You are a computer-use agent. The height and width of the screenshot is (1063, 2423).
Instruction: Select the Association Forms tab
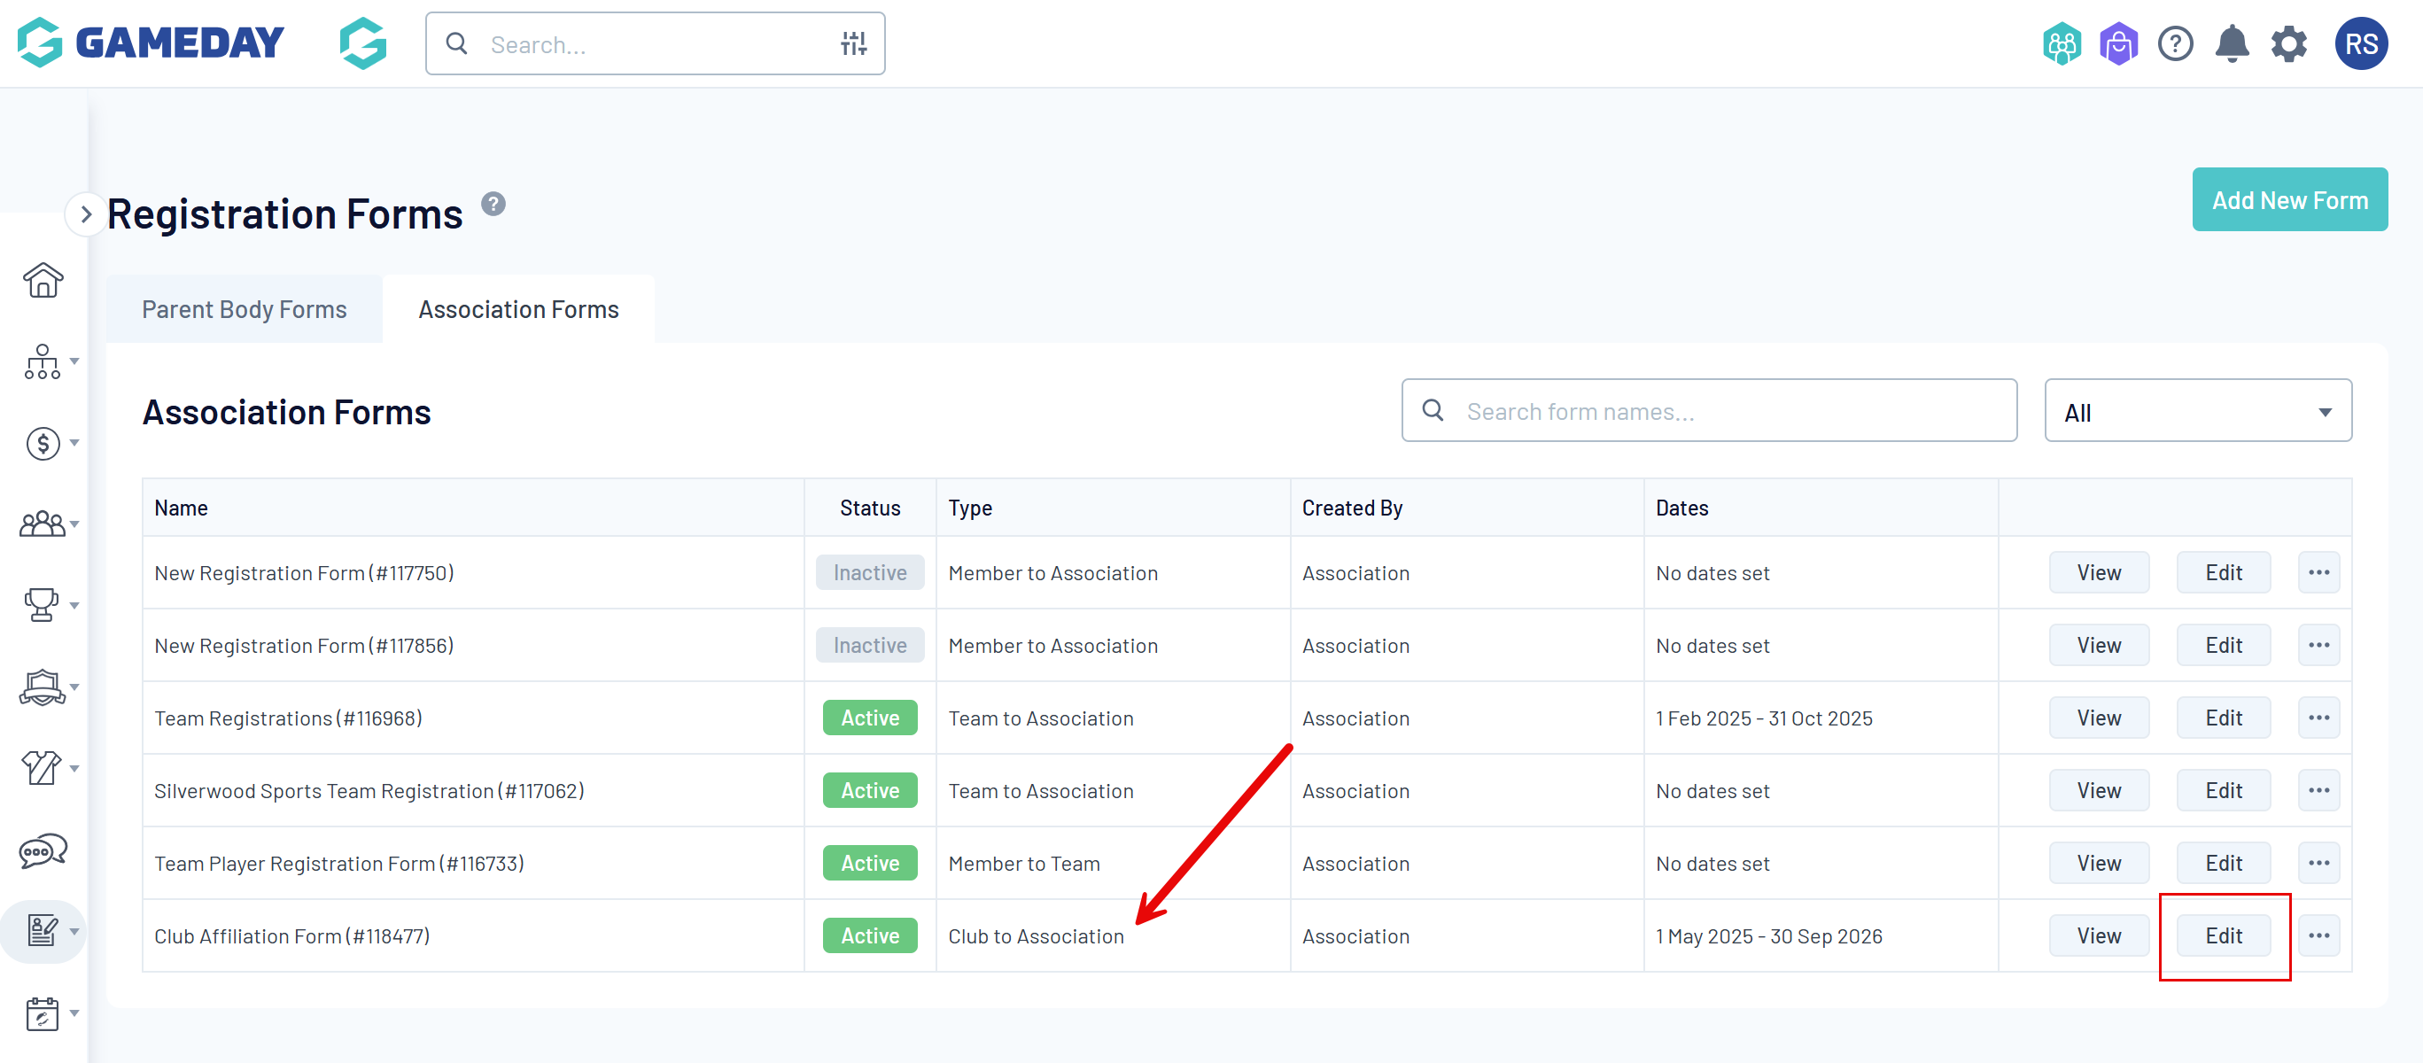pos(518,309)
